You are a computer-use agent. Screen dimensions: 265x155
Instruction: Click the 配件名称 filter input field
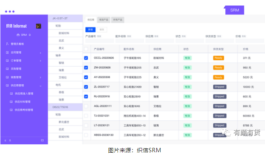click(x=130, y=41)
